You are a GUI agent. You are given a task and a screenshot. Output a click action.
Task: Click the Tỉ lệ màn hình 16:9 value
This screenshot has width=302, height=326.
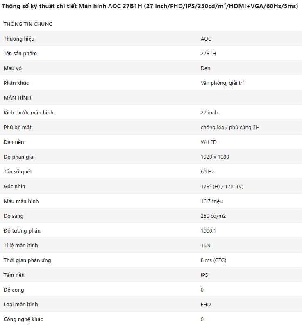tap(205, 245)
